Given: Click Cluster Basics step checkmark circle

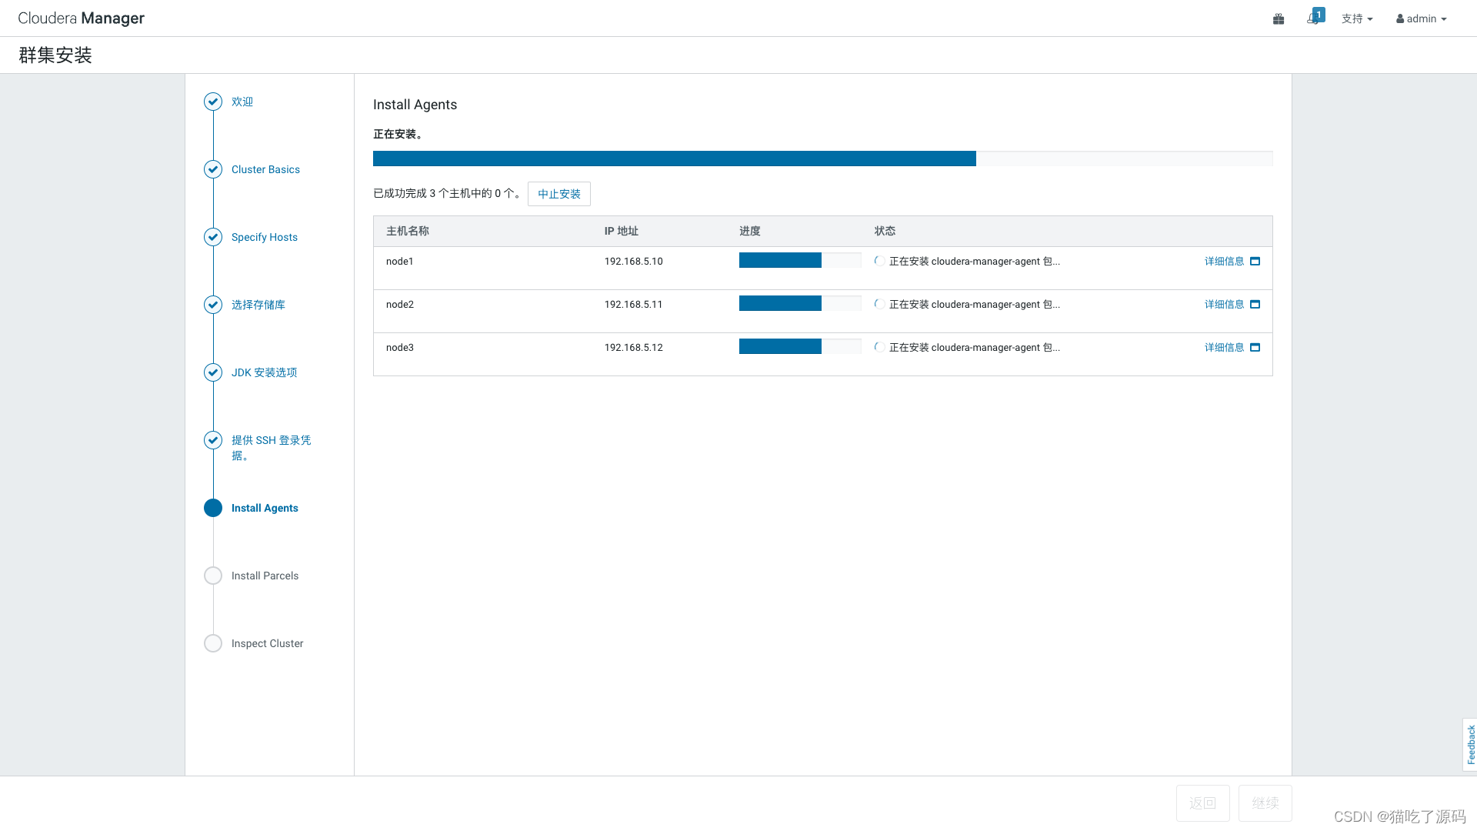Looking at the screenshot, I should tap(213, 169).
